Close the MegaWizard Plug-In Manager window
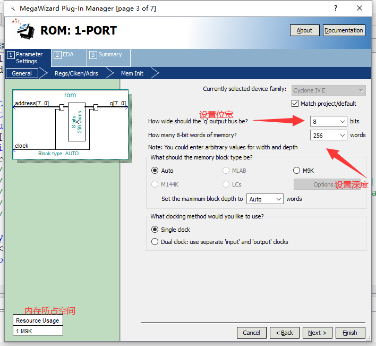The width and height of the screenshot is (376, 346). [x=360, y=8]
